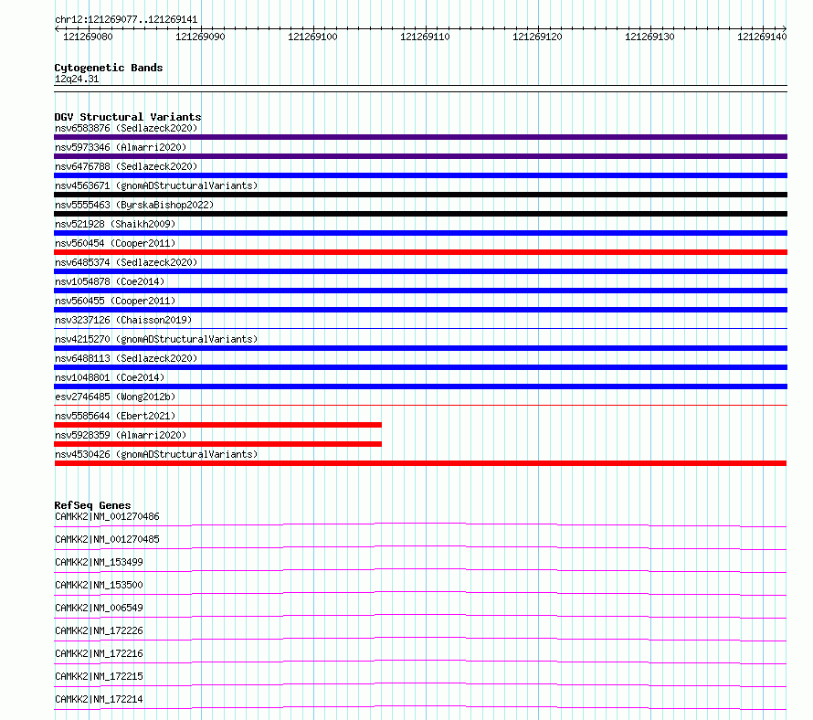Open variant nsv6476788 (Sedlazeck2020) label
This screenshot has height=720, width=813.
click(x=126, y=166)
